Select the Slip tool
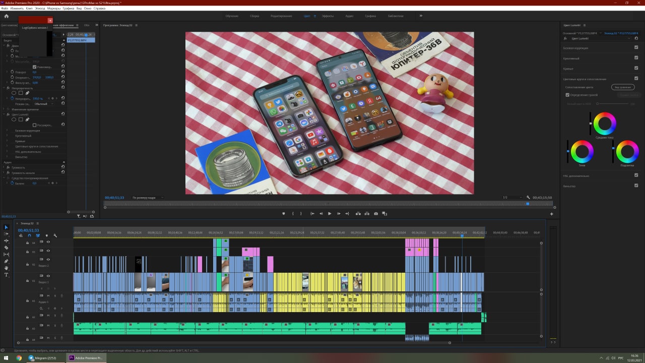This screenshot has width=645, height=363. (7, 254)
